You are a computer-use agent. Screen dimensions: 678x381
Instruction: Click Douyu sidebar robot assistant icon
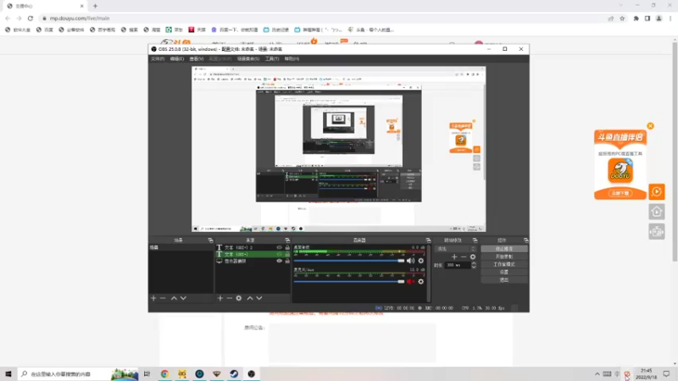pos(656,232)
